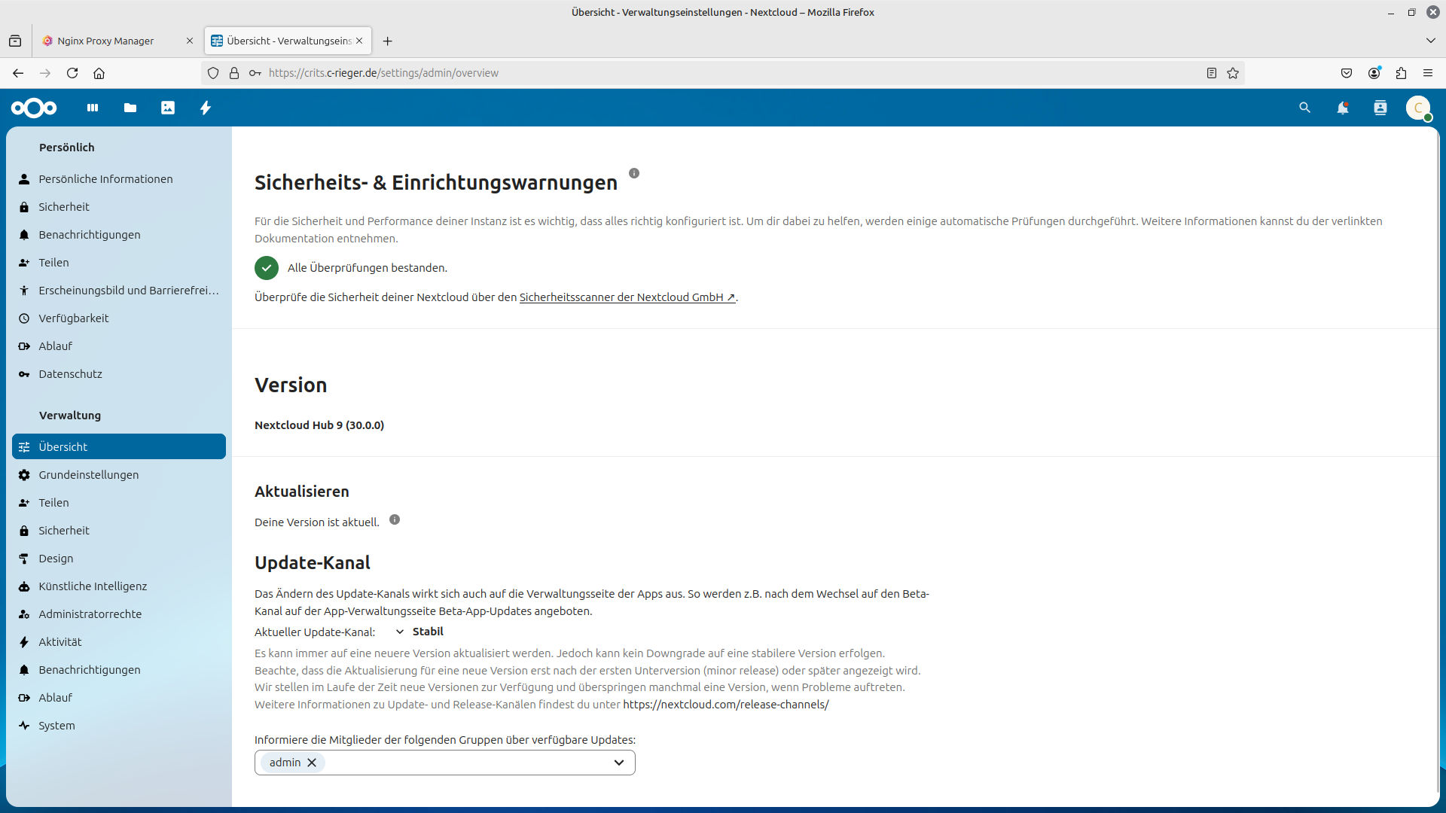
Task: Select Übersicht in Verwaltung section
Action: click(x=119, y=446)
